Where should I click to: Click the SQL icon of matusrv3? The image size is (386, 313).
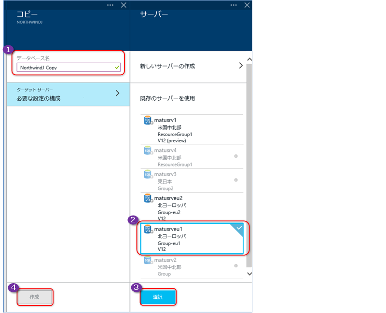point(148,174)
